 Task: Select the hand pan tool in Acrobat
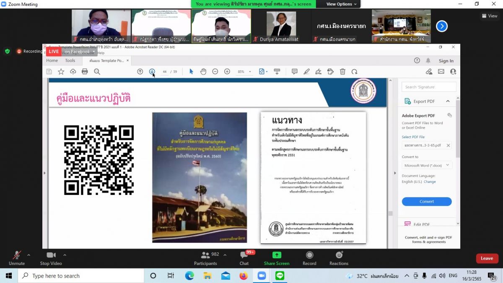coord(203,72)
